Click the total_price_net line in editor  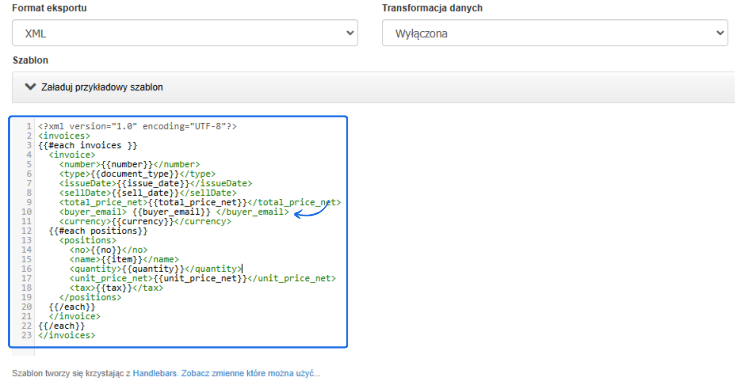tap(199, 202)
